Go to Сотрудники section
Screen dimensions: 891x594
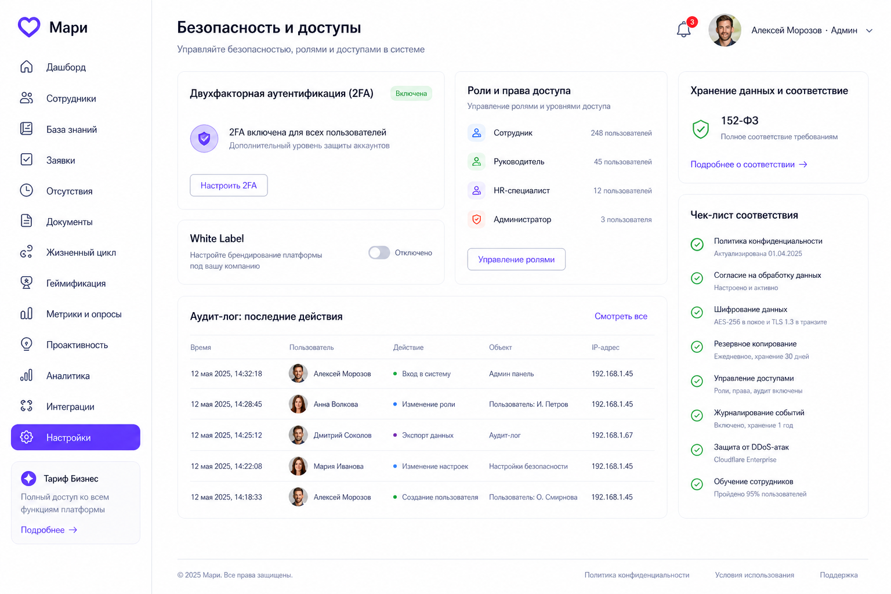click(x=75, y=99)
